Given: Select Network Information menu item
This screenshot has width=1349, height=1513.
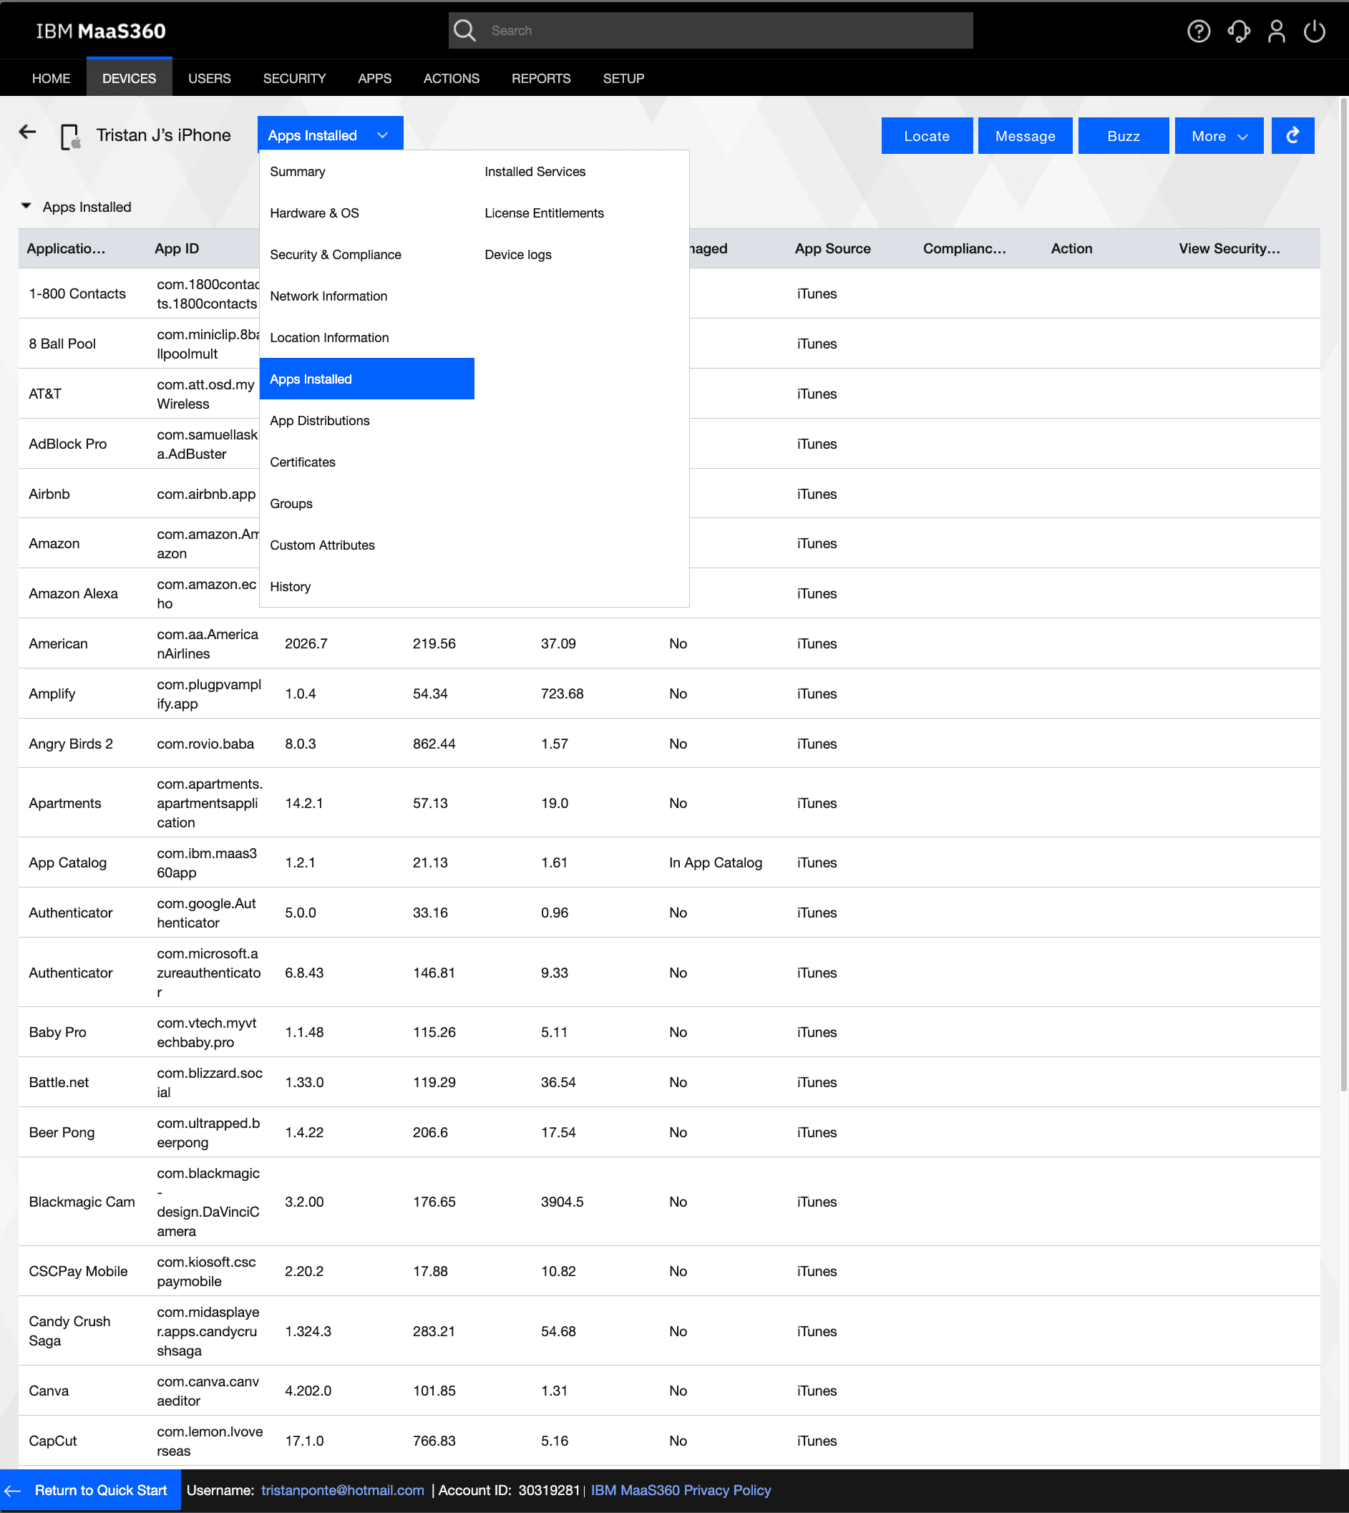Looking at the screenshot, I should click(367, 296).
